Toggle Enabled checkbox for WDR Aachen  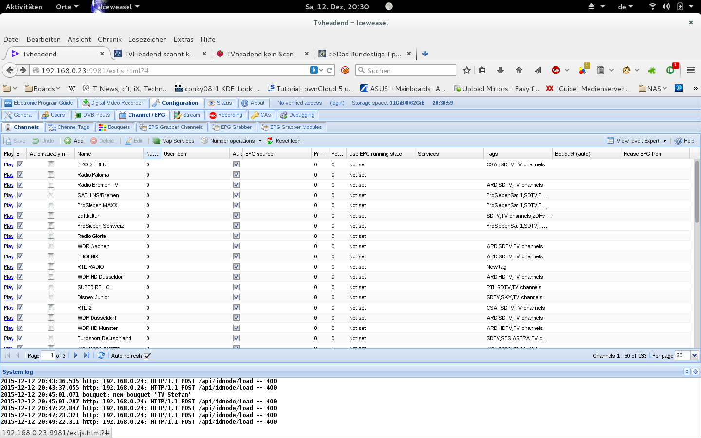point(20,246)
